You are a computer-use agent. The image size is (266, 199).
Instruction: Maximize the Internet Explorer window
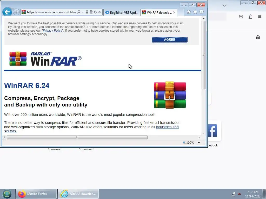tap(192, 5)
